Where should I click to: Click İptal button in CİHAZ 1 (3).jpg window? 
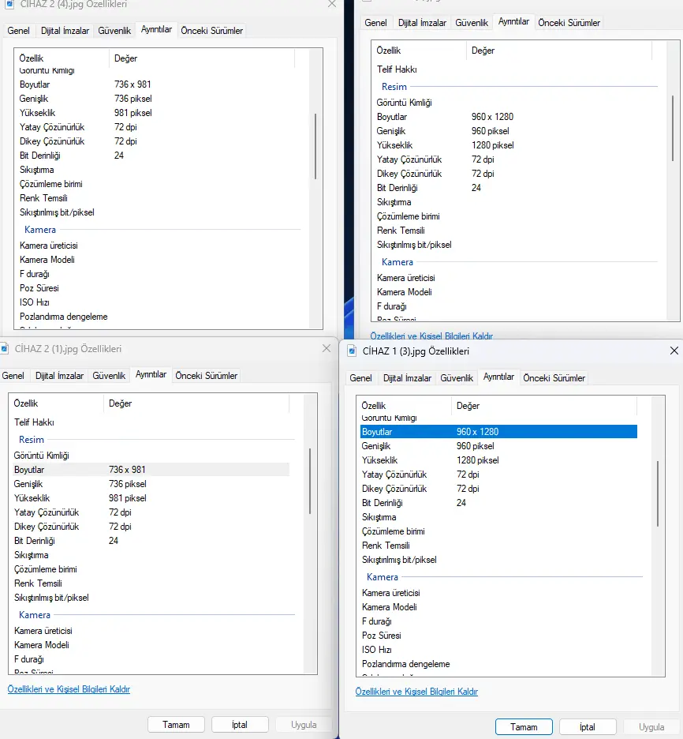coord(588,726)
